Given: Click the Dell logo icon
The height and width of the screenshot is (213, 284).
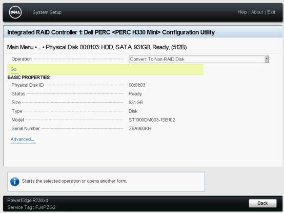Looking at the screenshot, I should point(15,12).
